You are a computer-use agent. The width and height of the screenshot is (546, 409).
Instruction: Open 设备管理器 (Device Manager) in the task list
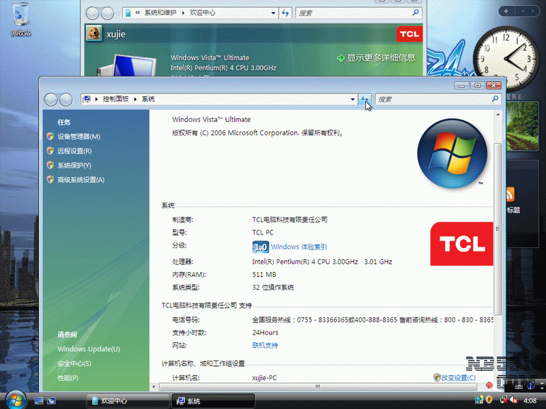(78, 136)
